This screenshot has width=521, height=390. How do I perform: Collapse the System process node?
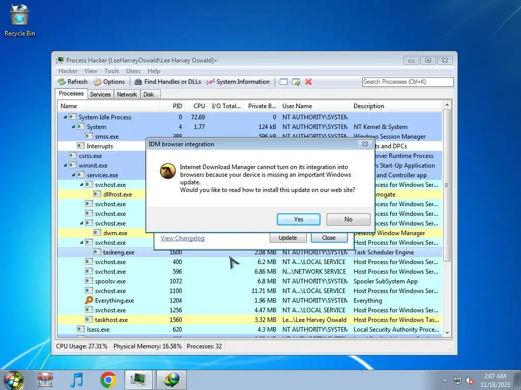coord(73,126)
